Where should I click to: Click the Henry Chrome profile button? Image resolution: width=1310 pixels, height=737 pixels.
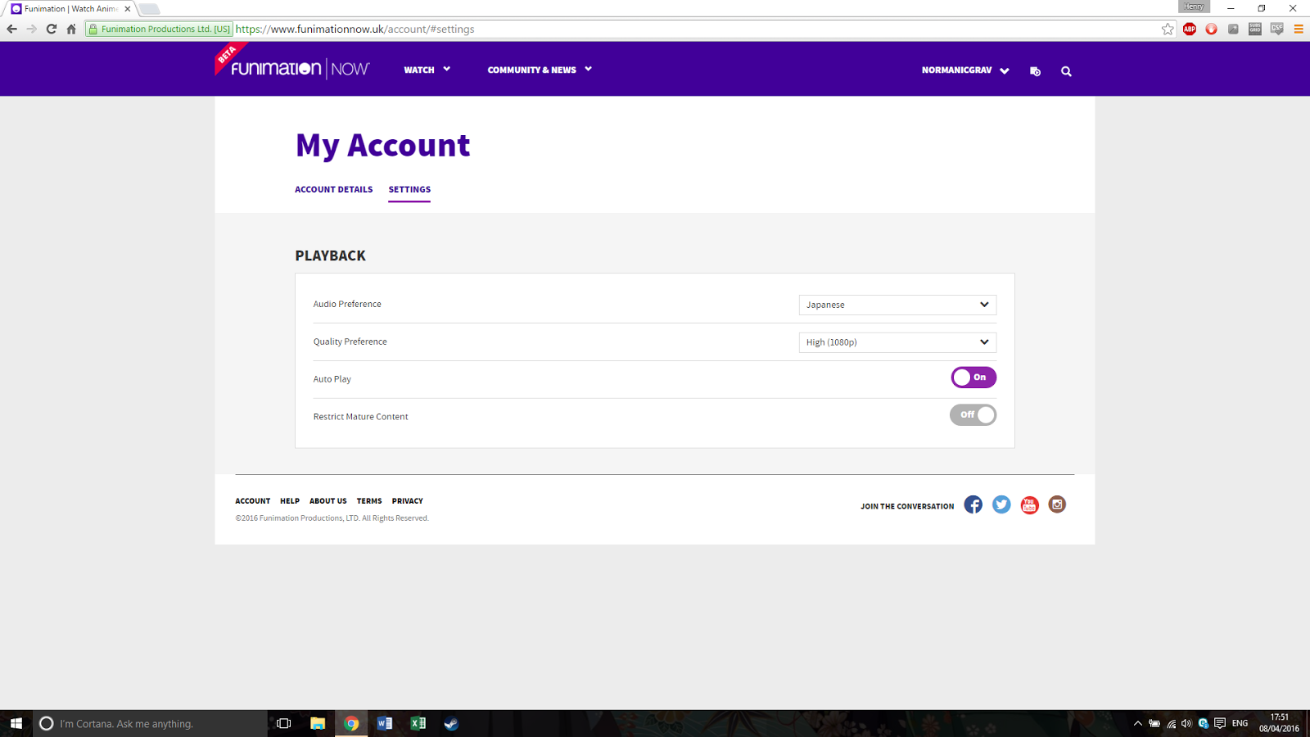click(1194, 7)
